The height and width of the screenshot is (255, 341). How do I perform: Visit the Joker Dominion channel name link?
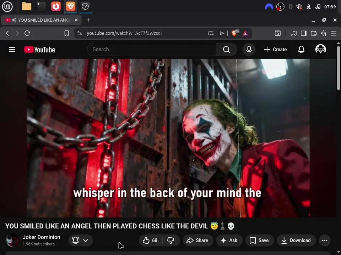pos(41,237)
